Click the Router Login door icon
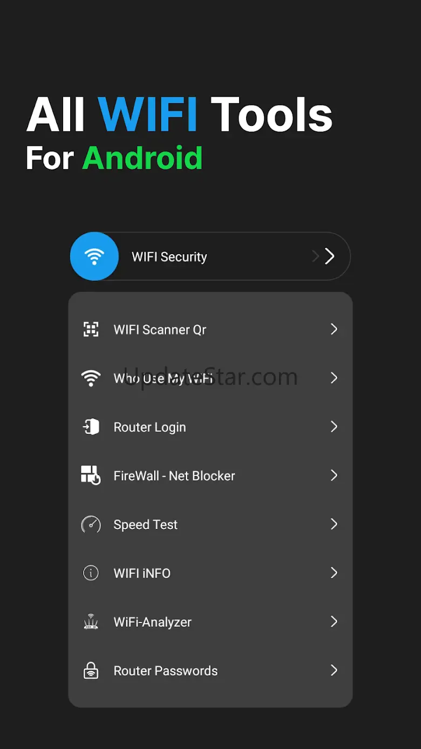Image resolution: width=421 pixels, height=749 pixels. tap(91, 427)
